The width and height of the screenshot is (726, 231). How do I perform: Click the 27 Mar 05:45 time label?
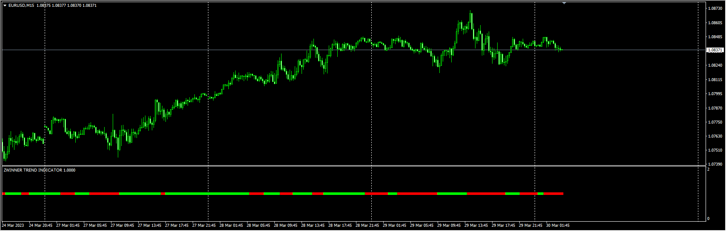pyautogui.click(x=95, y=225)
